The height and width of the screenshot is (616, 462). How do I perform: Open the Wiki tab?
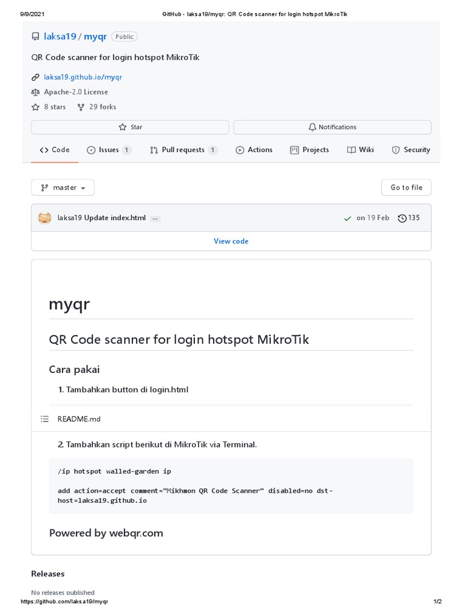point(360,150)
